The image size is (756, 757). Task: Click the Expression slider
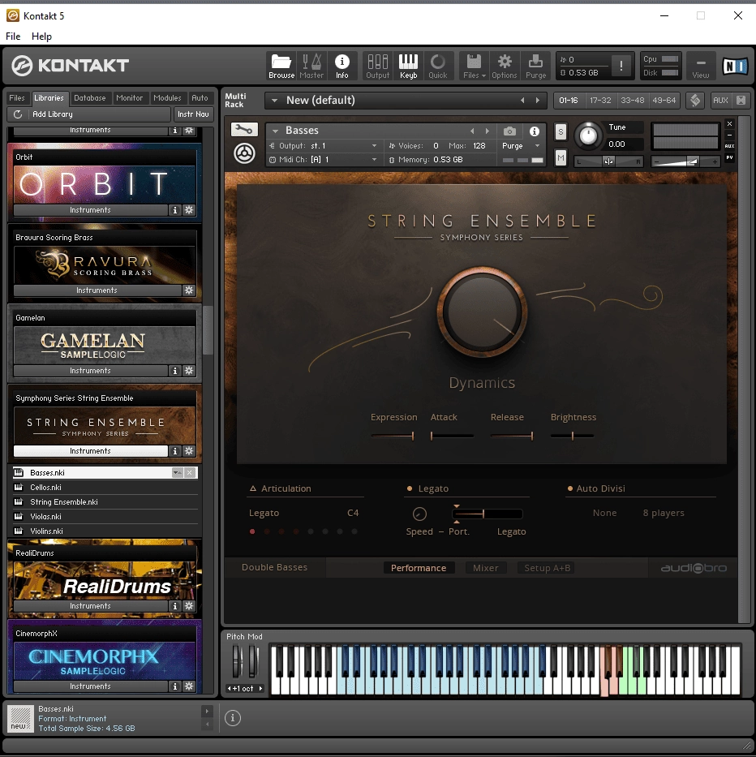point(393,436)
